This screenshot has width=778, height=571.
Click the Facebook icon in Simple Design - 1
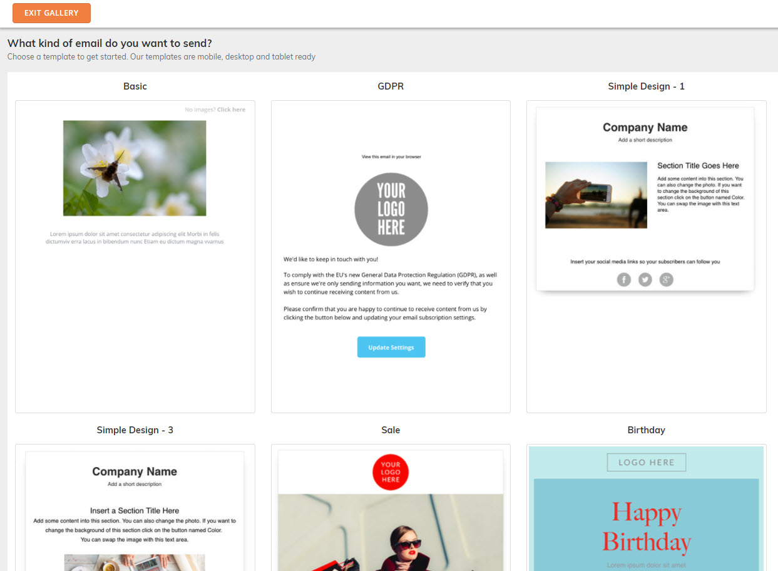tap(624, 279)
